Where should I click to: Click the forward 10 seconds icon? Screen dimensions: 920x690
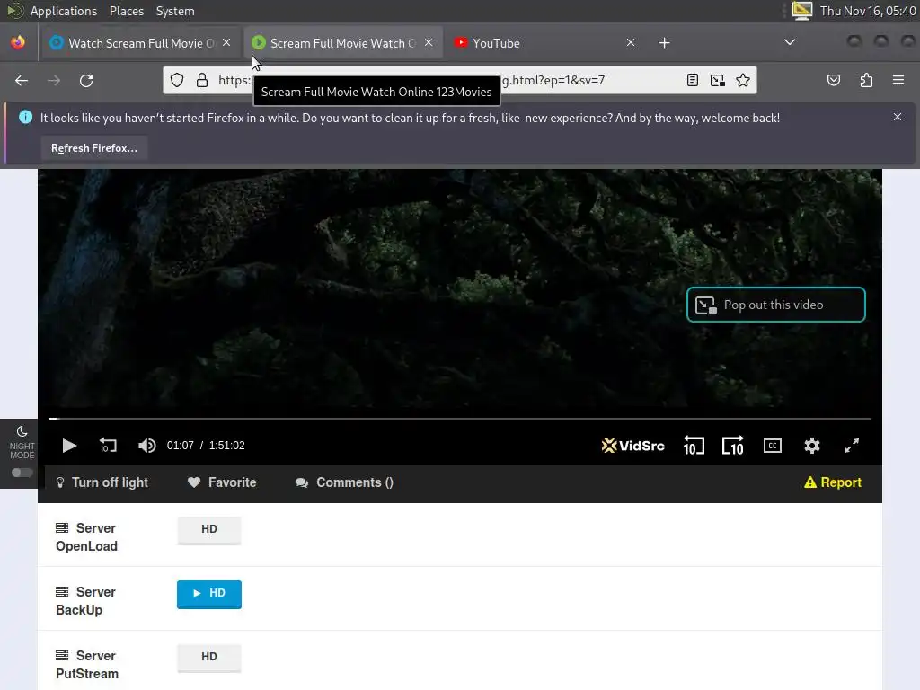click(733, 446)
